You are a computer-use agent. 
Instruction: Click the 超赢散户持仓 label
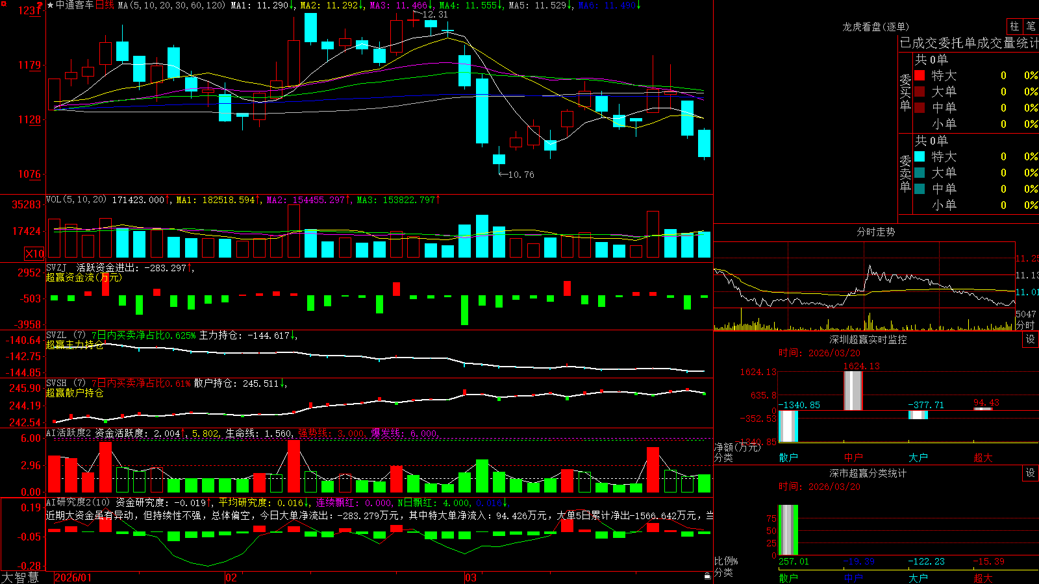[75, 393]
